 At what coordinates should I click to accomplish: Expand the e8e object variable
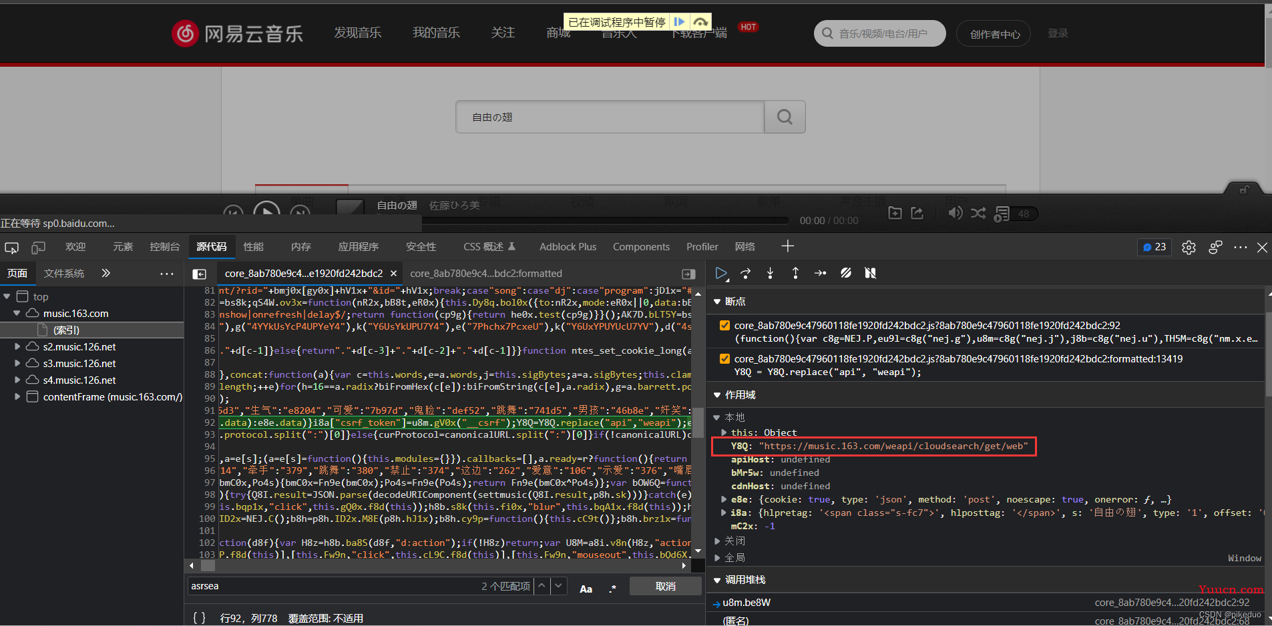click(x=724, y=500)
